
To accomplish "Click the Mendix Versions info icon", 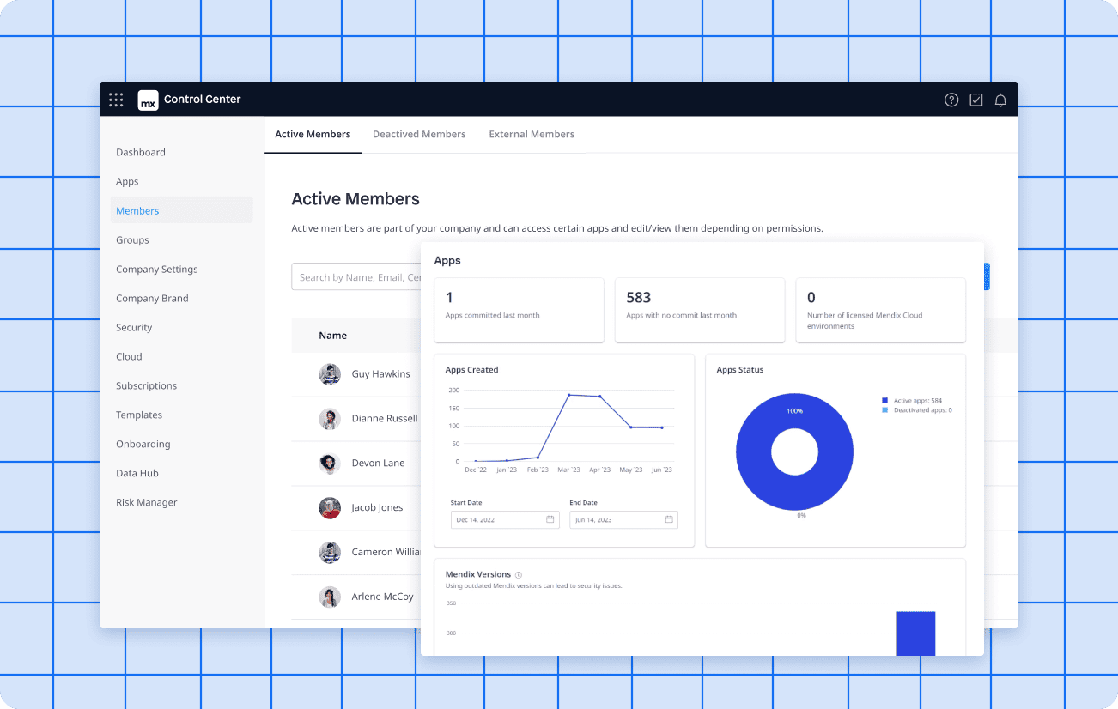I will click(x=519, y=575).
